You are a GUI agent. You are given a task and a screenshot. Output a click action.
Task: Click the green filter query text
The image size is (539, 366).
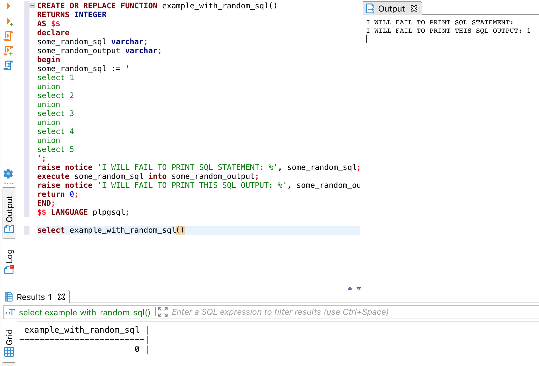pos(85,312)
